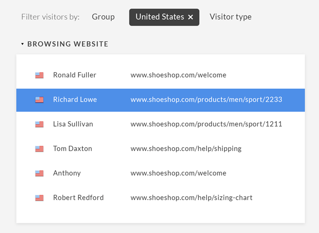
Task: Select visitor Richard Lowe
Action: 75,100
